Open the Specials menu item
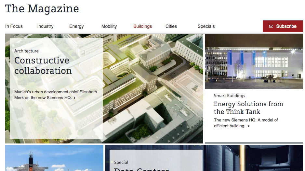This screenshot has width=305, height=171. [206, 26]
